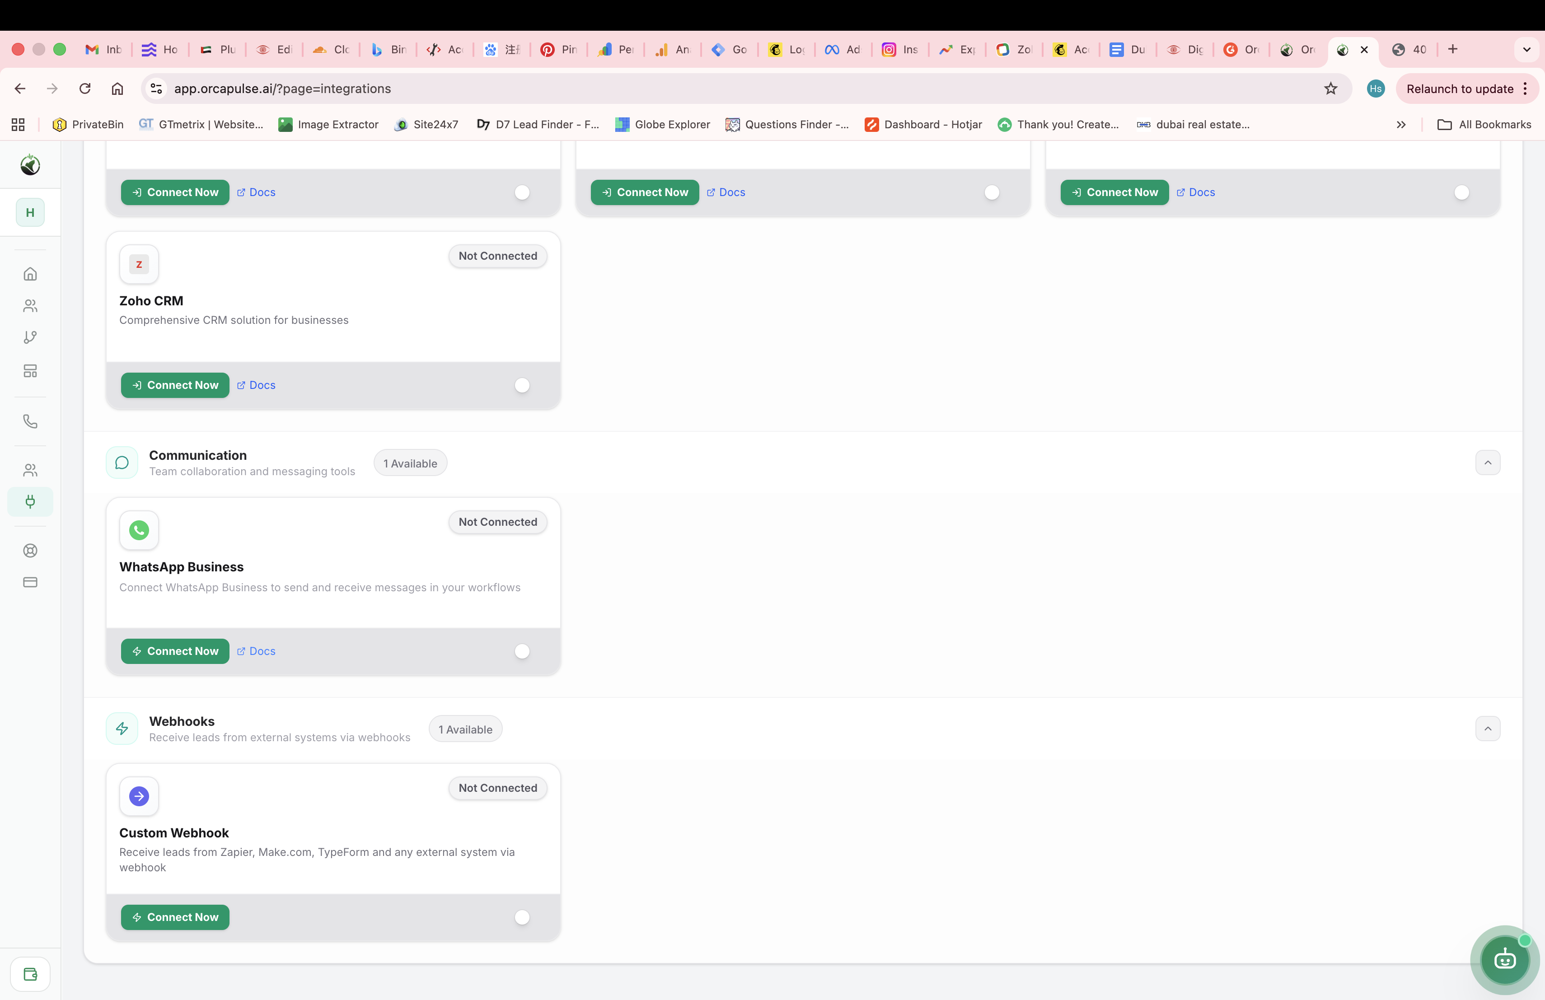Open the Chrome tab list dropdown arrow

[1526, 49]
